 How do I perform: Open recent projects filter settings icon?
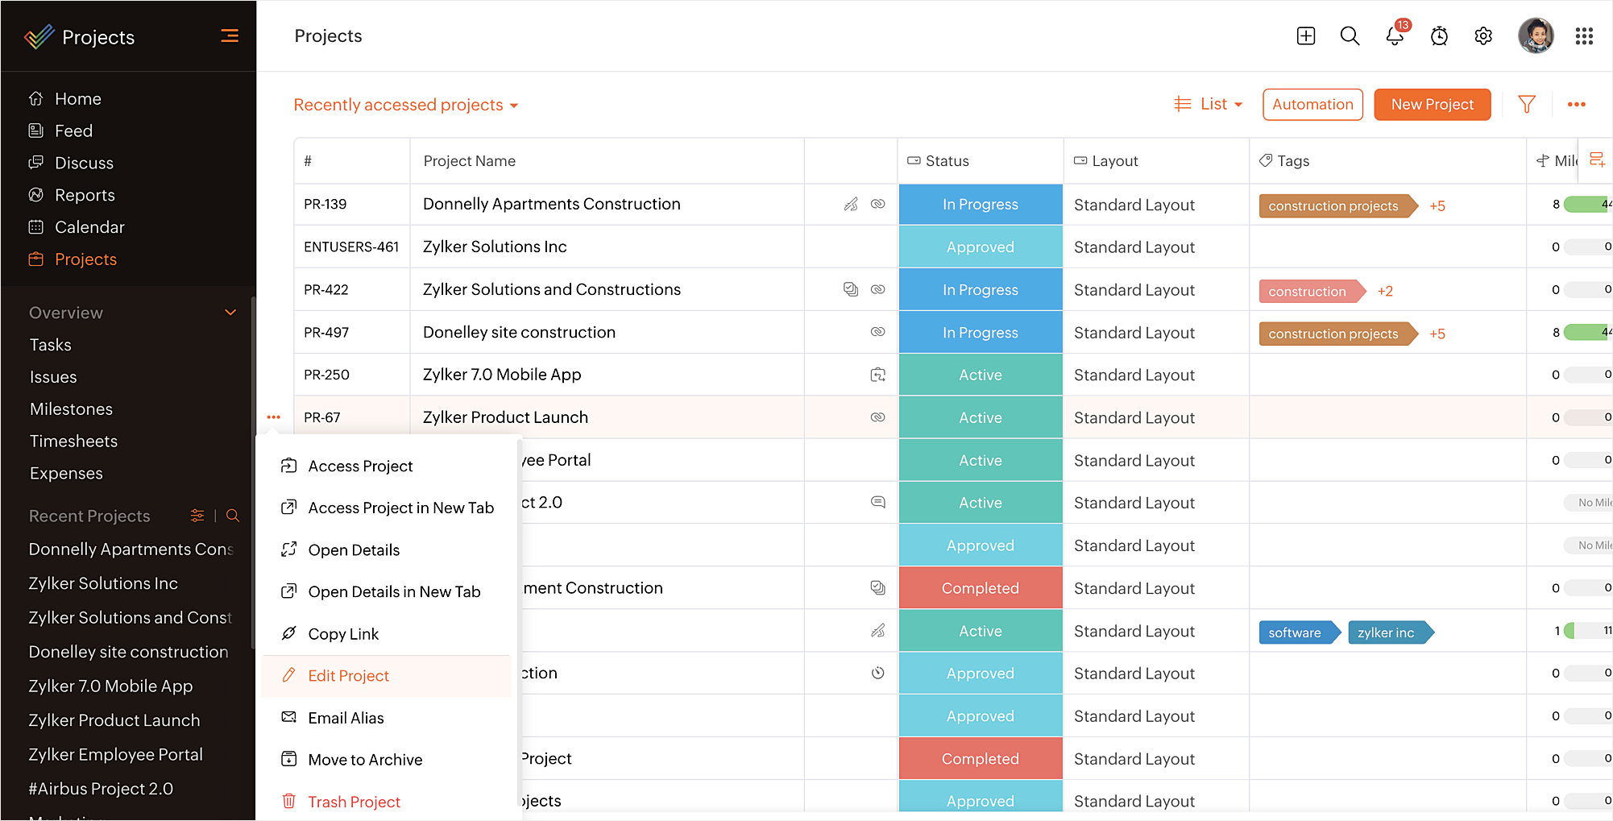pos(197,516)
